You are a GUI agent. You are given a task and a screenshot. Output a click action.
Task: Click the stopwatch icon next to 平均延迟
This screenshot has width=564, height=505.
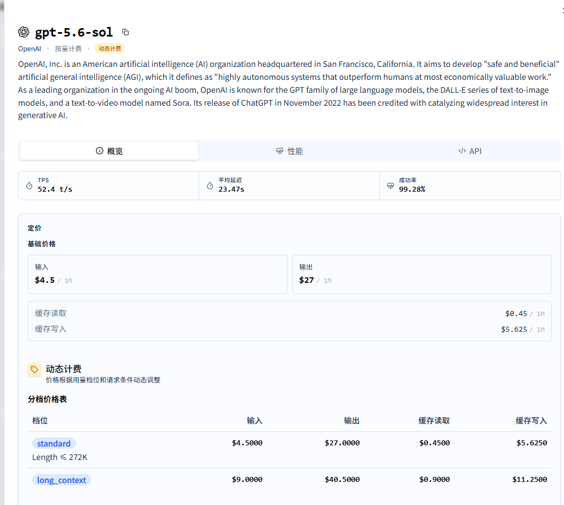(210, 186)
